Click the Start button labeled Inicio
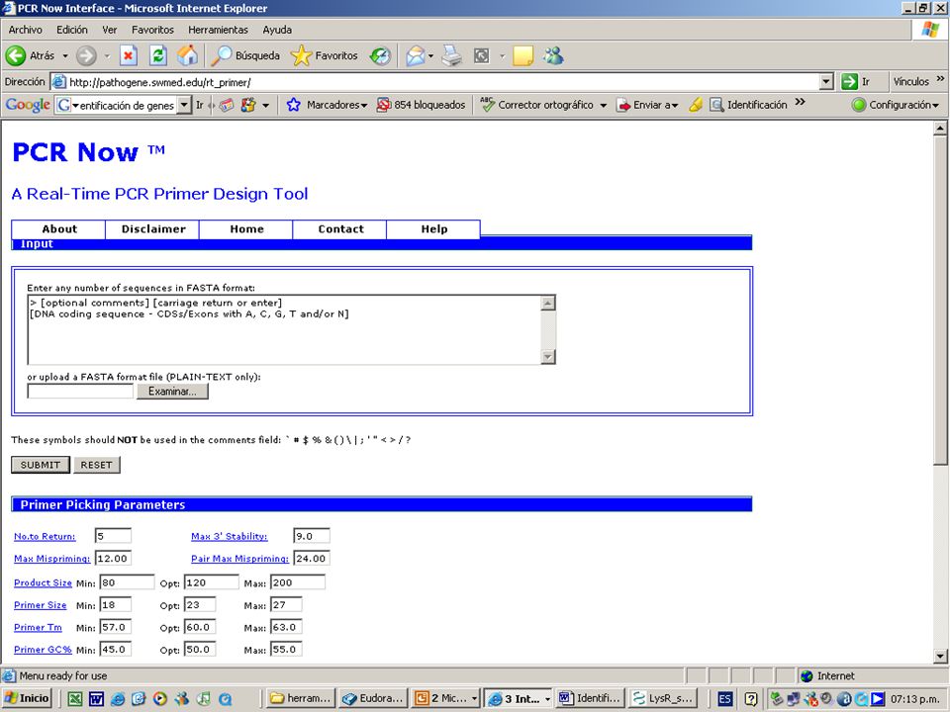Screen dimensions: 950x712 [27, 699]
